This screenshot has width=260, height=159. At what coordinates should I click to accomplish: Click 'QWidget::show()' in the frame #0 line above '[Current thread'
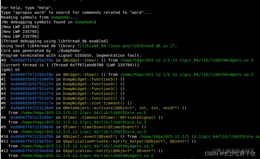[x=80, y=60]
